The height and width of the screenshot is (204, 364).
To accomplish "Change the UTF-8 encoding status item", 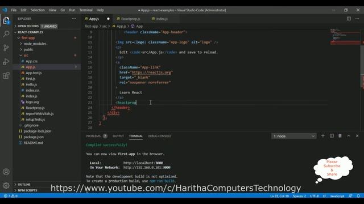I will click(315, 196).
